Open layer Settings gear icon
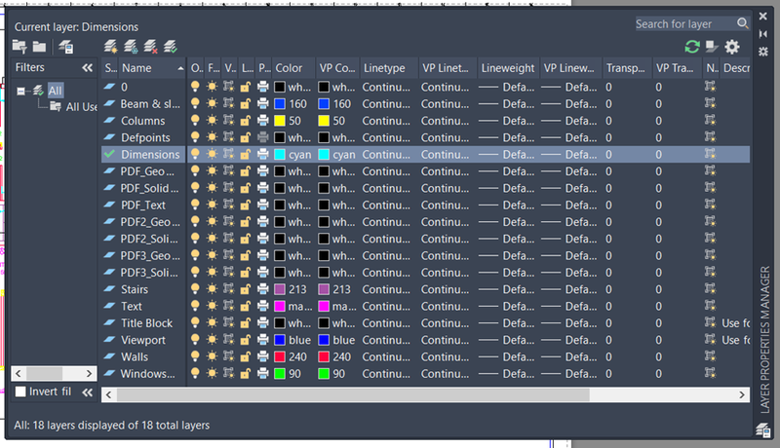Image resolution: width=780 pixels, height=448 pixels. (x=732, y=47)
